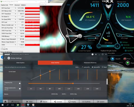
Task: Click the GPU Clock plus button in TriXX
Action: point(80,36)
